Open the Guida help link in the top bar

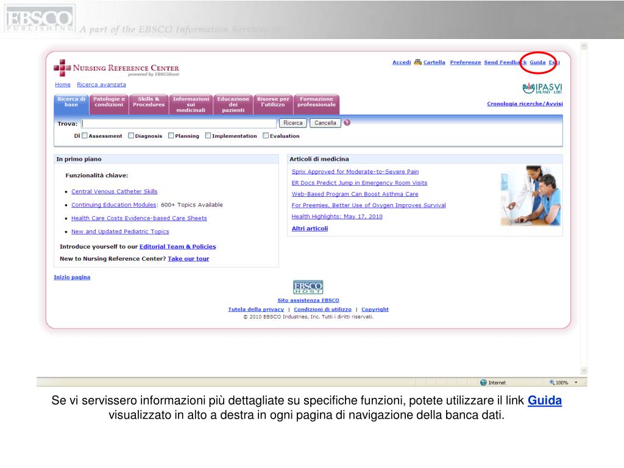pyautogui.click(x=537, y=63)
